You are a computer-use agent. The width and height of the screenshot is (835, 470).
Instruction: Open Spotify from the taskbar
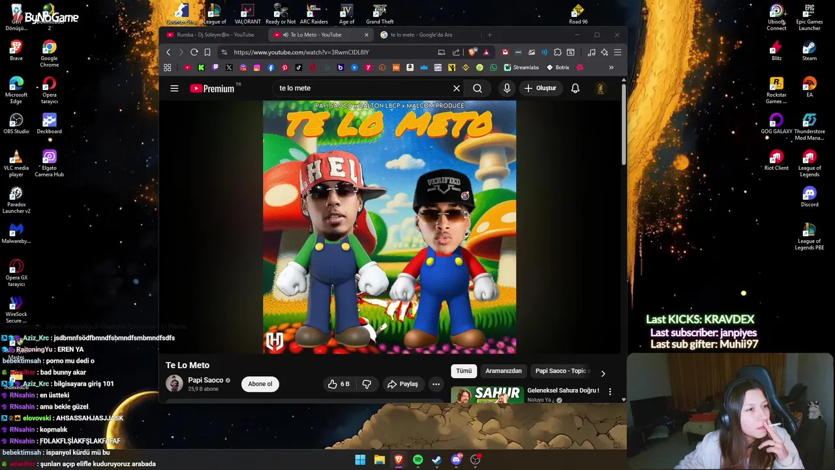(417, 460)
